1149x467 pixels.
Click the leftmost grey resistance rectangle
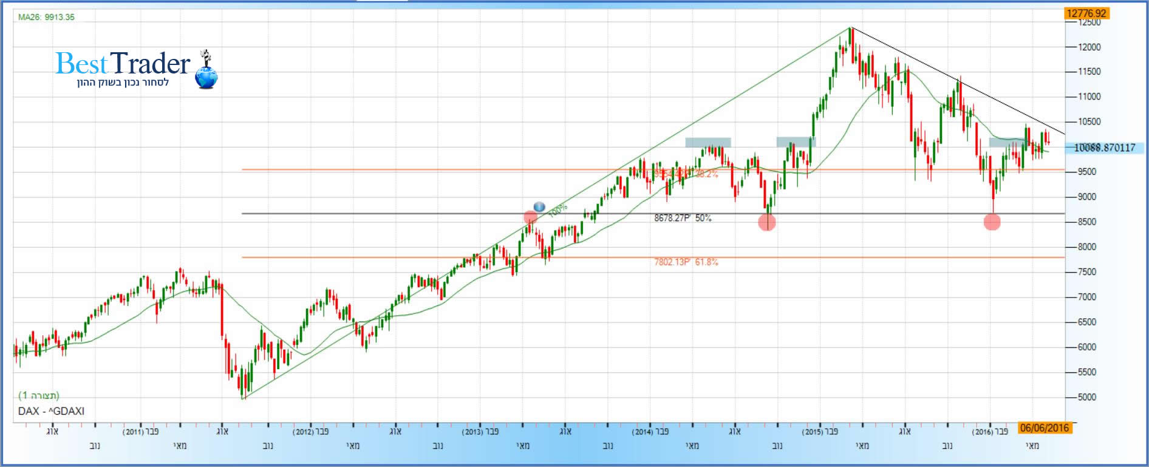707,143
